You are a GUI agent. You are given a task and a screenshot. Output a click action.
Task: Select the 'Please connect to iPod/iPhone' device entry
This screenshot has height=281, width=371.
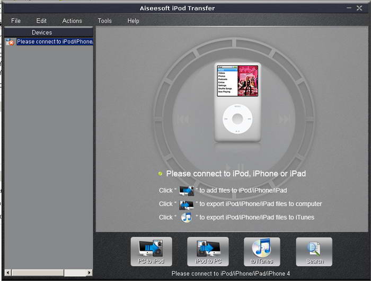(x=55, y=42)
